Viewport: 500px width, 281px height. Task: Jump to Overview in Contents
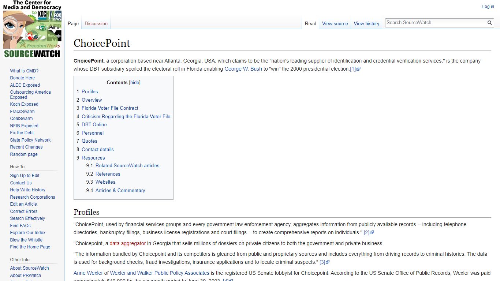92,100
